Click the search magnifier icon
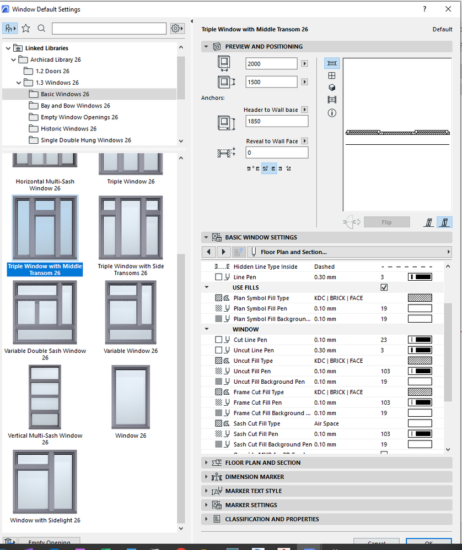This screenshot has width=462, height=550. 41,28
